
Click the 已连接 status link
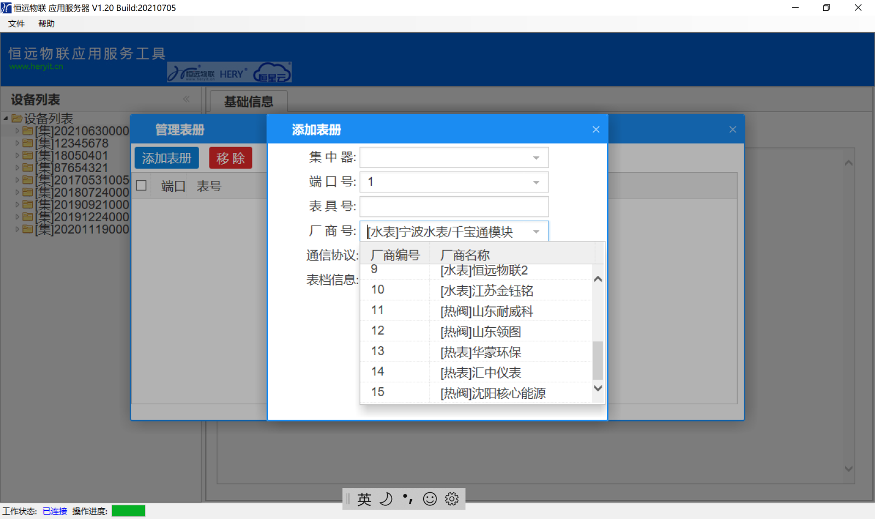point(55,511)
